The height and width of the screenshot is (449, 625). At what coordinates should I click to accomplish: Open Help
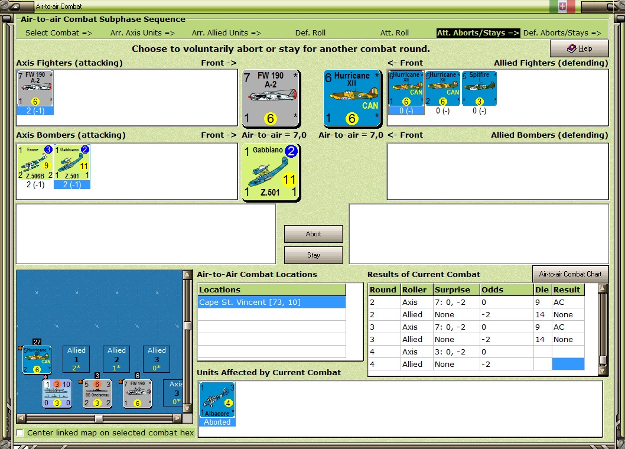coord(579,48)
